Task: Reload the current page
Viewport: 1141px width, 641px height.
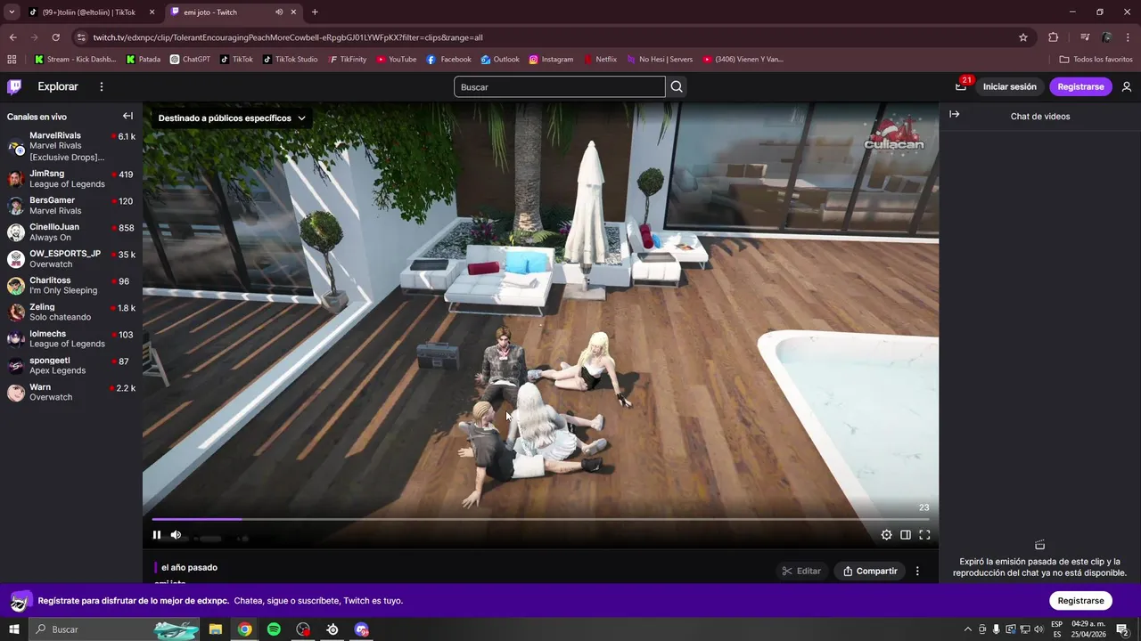Action: pos(55,37)
